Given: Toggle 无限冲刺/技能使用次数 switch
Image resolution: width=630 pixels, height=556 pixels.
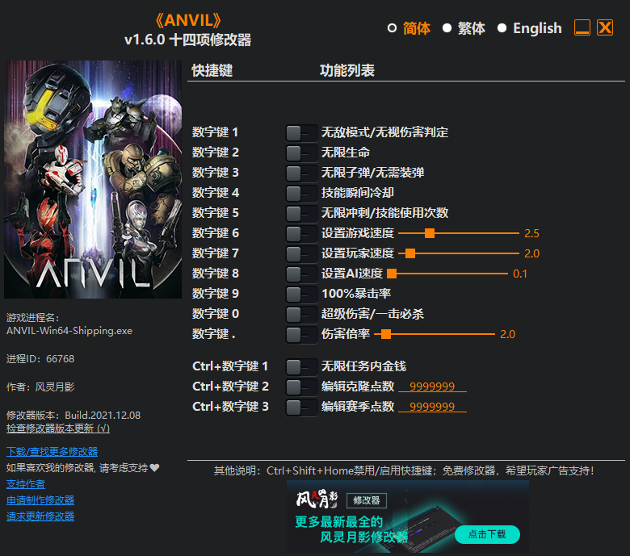Looking at the screenshot, I should pos(301,214).
